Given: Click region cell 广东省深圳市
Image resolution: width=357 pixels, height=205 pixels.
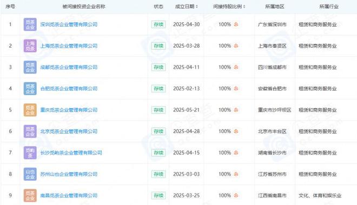Looking at the screenshot, I should [x=272, y=24].
